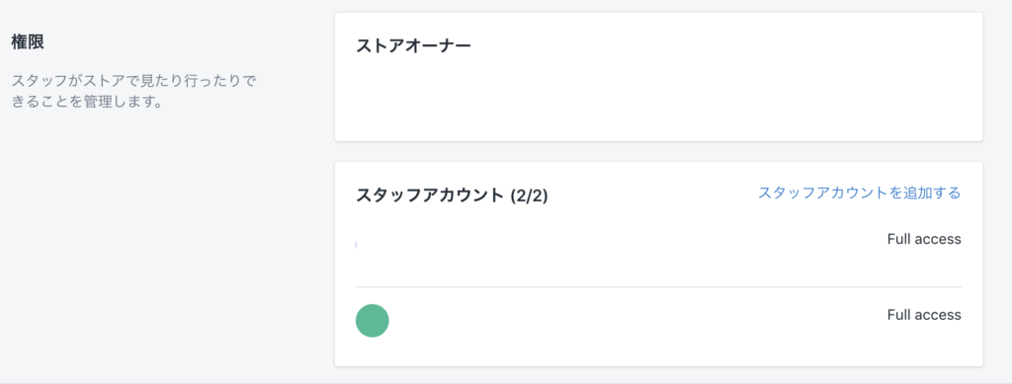Click the スタッフアカウントを追加する link
1012x384 pixels.
tap(860, 192)
